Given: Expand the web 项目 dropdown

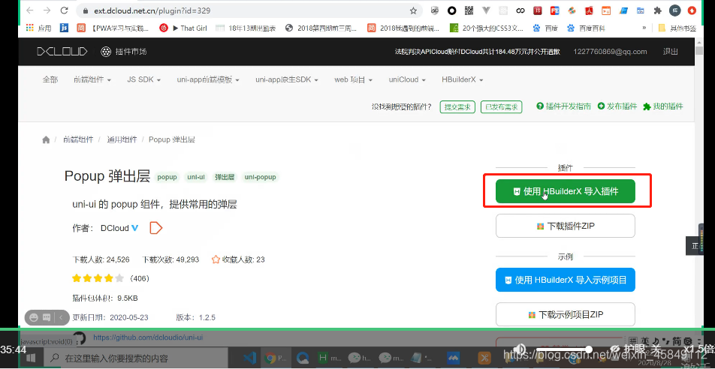Looking at the screenshot, I should pos(354,79).
